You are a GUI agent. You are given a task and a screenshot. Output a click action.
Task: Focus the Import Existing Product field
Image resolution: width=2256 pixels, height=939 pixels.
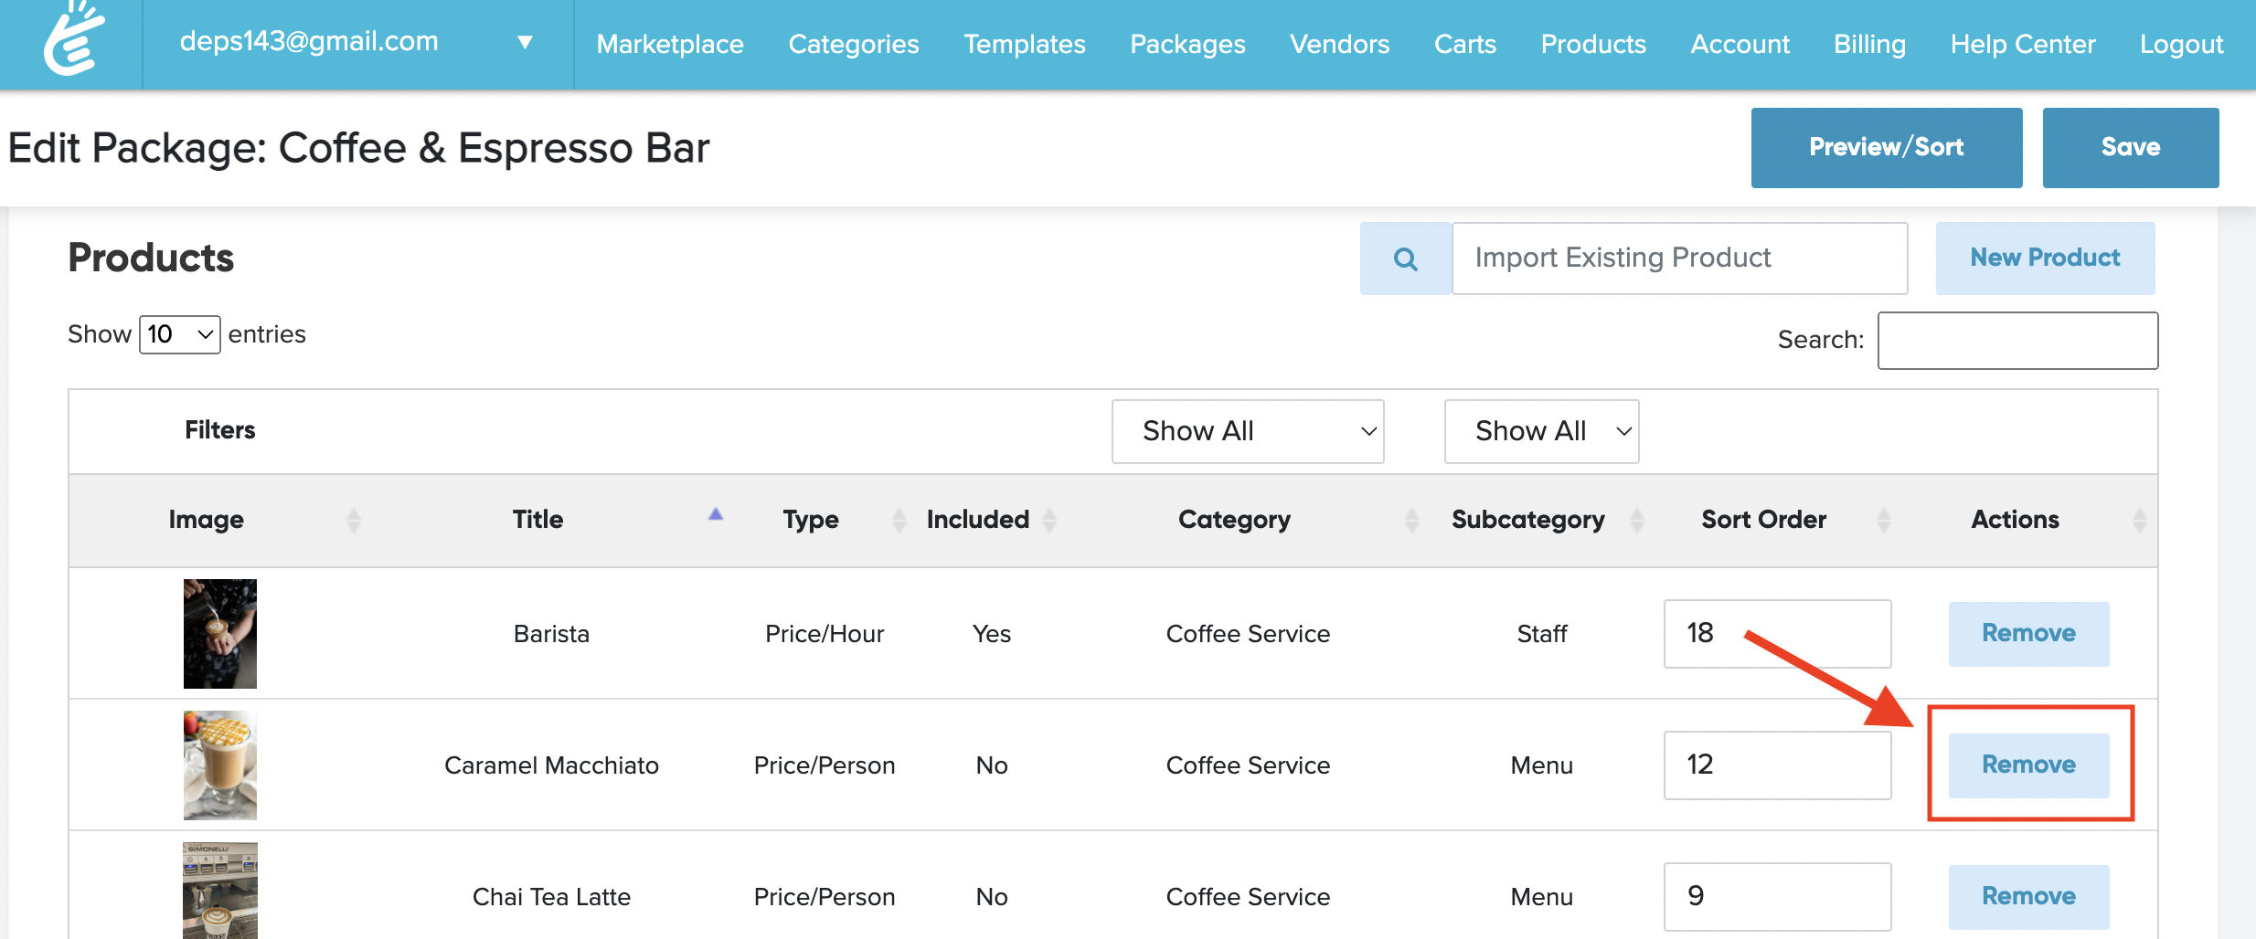(x=1679, y=258)
